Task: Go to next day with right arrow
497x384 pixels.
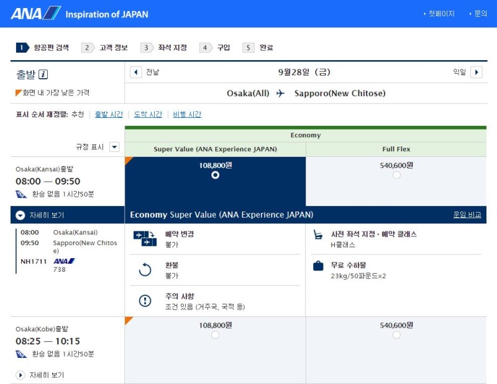Action: coord(476,72)
